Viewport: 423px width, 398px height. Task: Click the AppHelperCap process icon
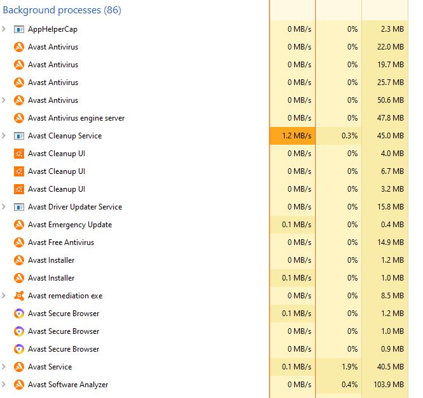click(19, 29)
